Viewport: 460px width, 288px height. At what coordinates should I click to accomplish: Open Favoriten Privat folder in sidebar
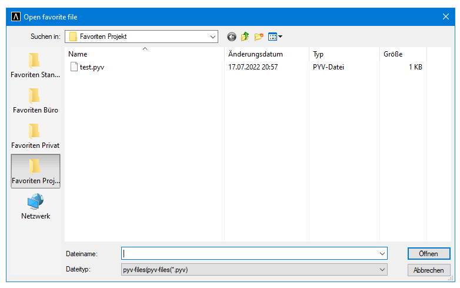pyautogui.click(x=35, y=136)
